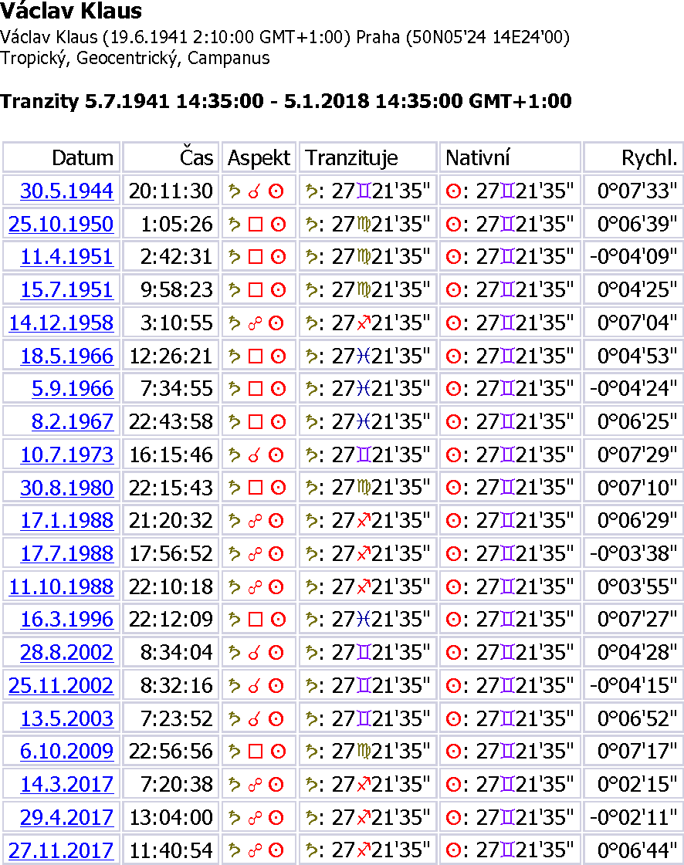Select the 16.3.1996 date link
The image size is (684, 865).
click(x=66, y=619)
